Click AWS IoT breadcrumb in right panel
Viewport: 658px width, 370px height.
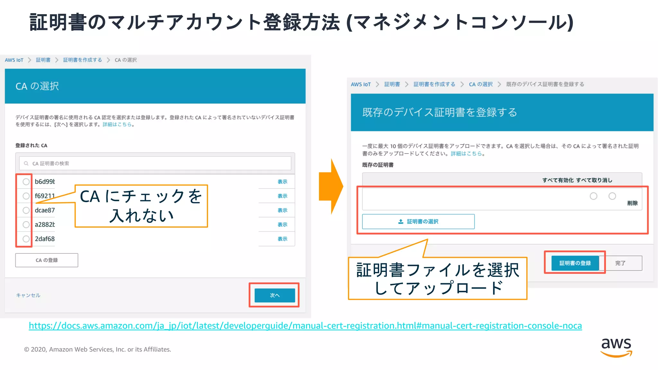click(x=361, y=84)
